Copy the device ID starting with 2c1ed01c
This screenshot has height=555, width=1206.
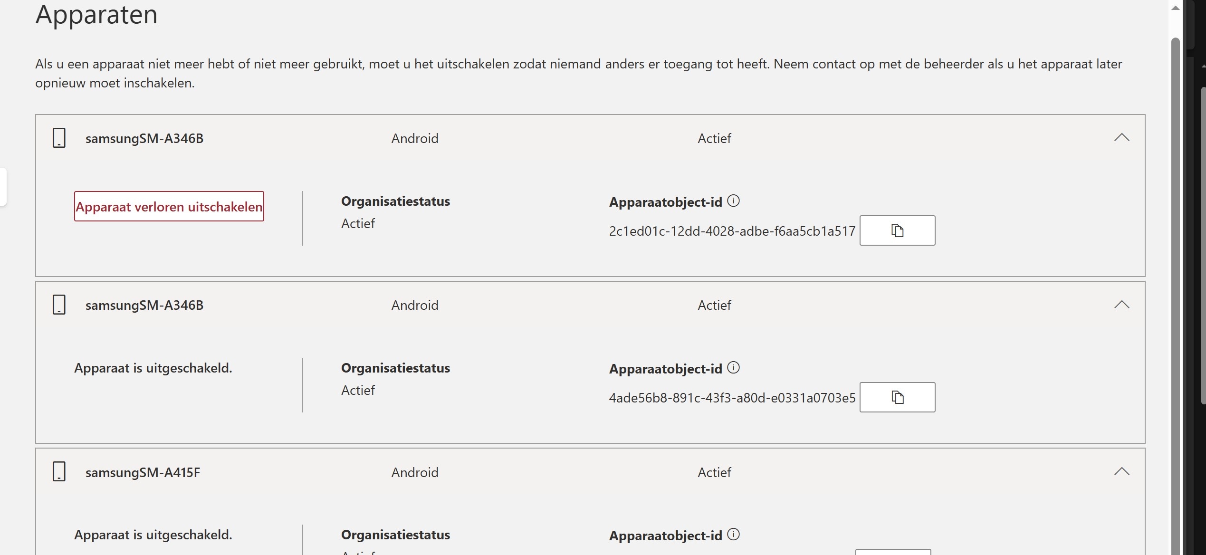pos(897,230)
